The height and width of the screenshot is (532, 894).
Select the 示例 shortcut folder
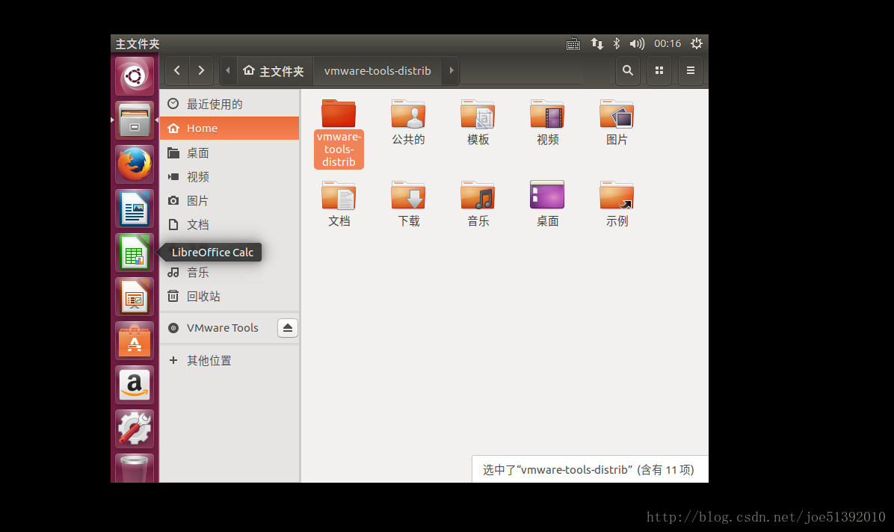(x=617, y=204)
